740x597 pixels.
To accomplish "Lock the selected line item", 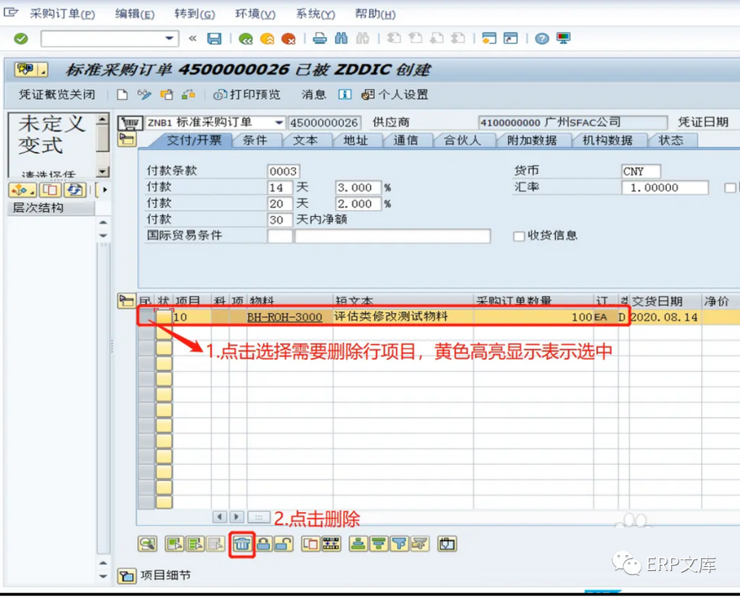I will tap(264, 544).
